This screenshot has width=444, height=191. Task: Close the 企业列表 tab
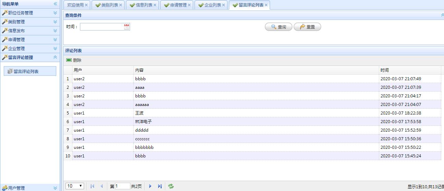point(223,5)
